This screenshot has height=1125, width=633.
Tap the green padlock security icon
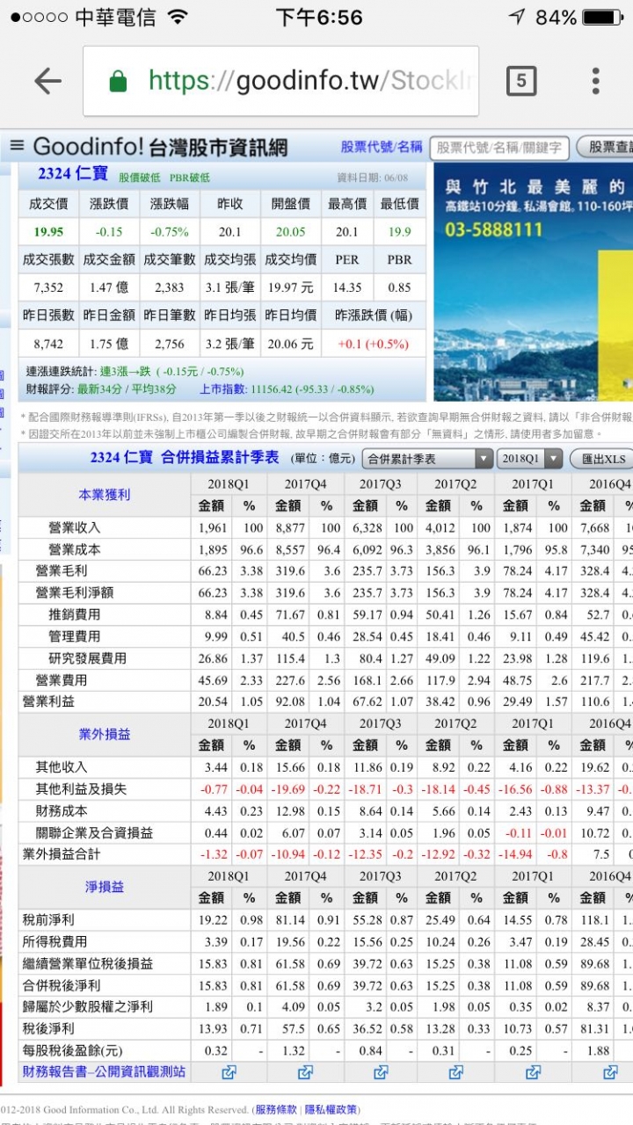118,82
